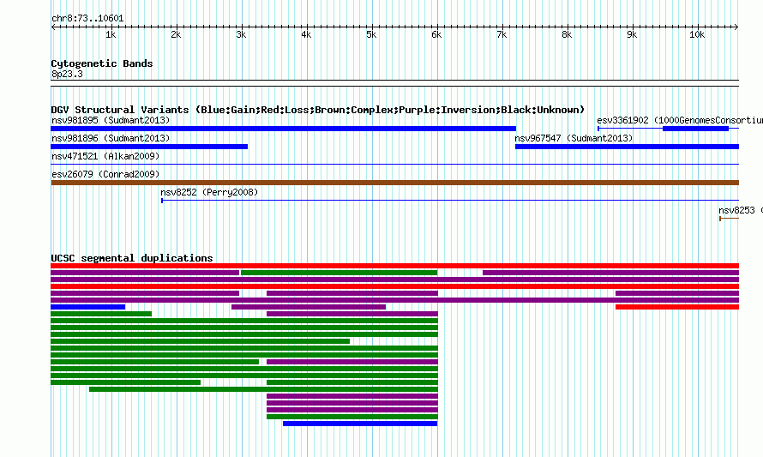This screenshot has height=457, width=763.
Task: Click the 6k mark on the ruler
Action: click(x=436, y=34)
